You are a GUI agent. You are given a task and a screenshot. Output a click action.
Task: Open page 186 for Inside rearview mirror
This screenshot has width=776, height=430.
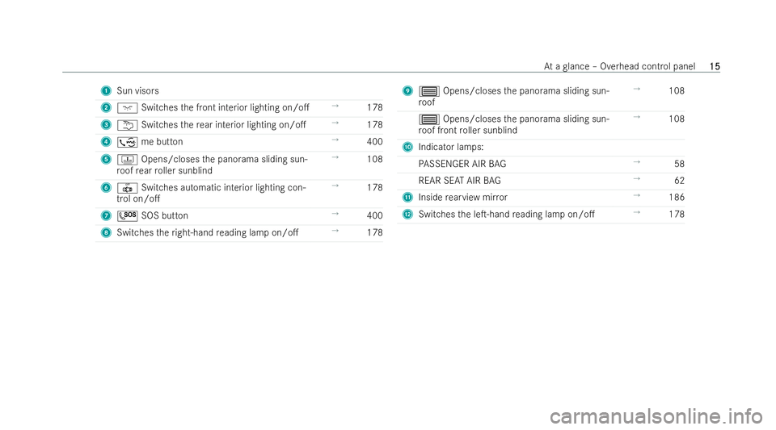(677, 198)
